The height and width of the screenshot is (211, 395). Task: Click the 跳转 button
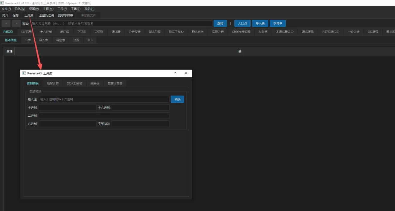point(220,23)
